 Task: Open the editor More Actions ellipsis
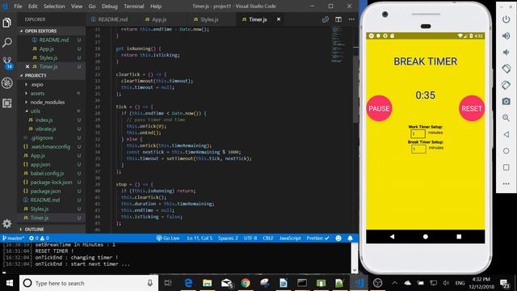pos(351,19)
